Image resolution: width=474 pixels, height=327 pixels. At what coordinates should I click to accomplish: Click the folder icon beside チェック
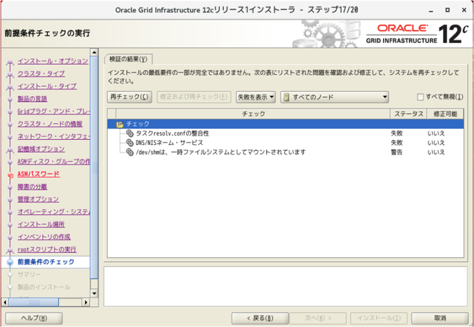[120, 124]
